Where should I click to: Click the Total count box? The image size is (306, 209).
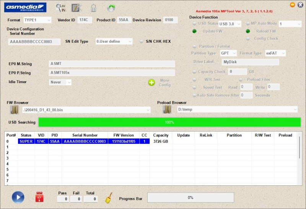tap(91, 199)
